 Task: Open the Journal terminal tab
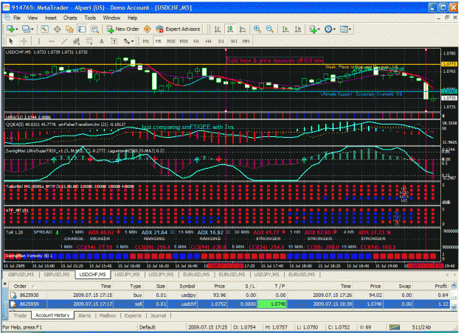tap(158, 315)
